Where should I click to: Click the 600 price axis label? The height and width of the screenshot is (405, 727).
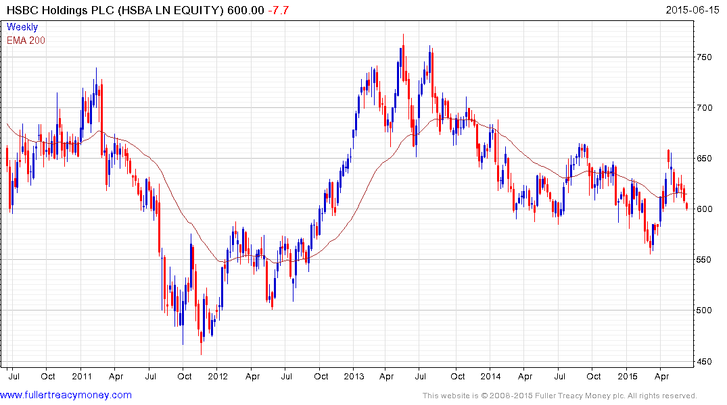coord(704,209)
